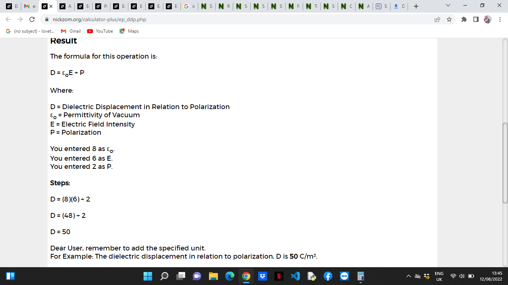Open the ENG UK language switcher
508x285 pixels.
click(x=439, y=276)
